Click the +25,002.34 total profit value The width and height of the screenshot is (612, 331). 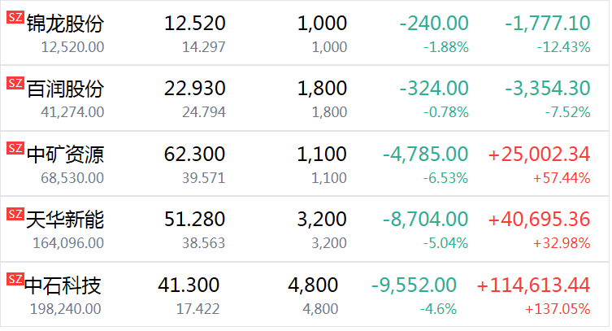pyautogui.click(x=539, y=154)
